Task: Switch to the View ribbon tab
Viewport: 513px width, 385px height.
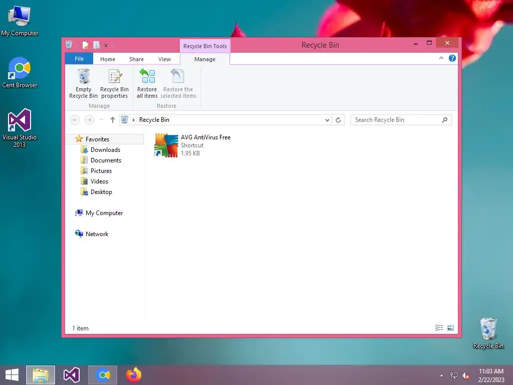Action: pyautogui.click(x=164, y=59)
